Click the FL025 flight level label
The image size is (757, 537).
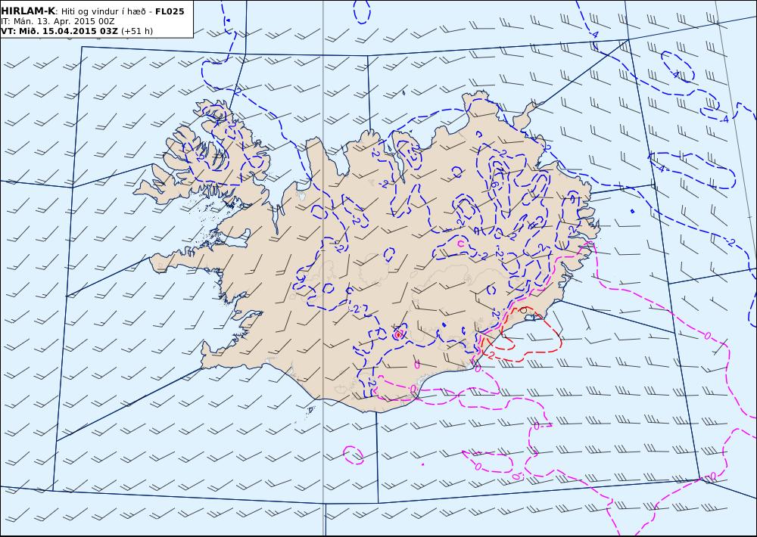click(170, 11)
